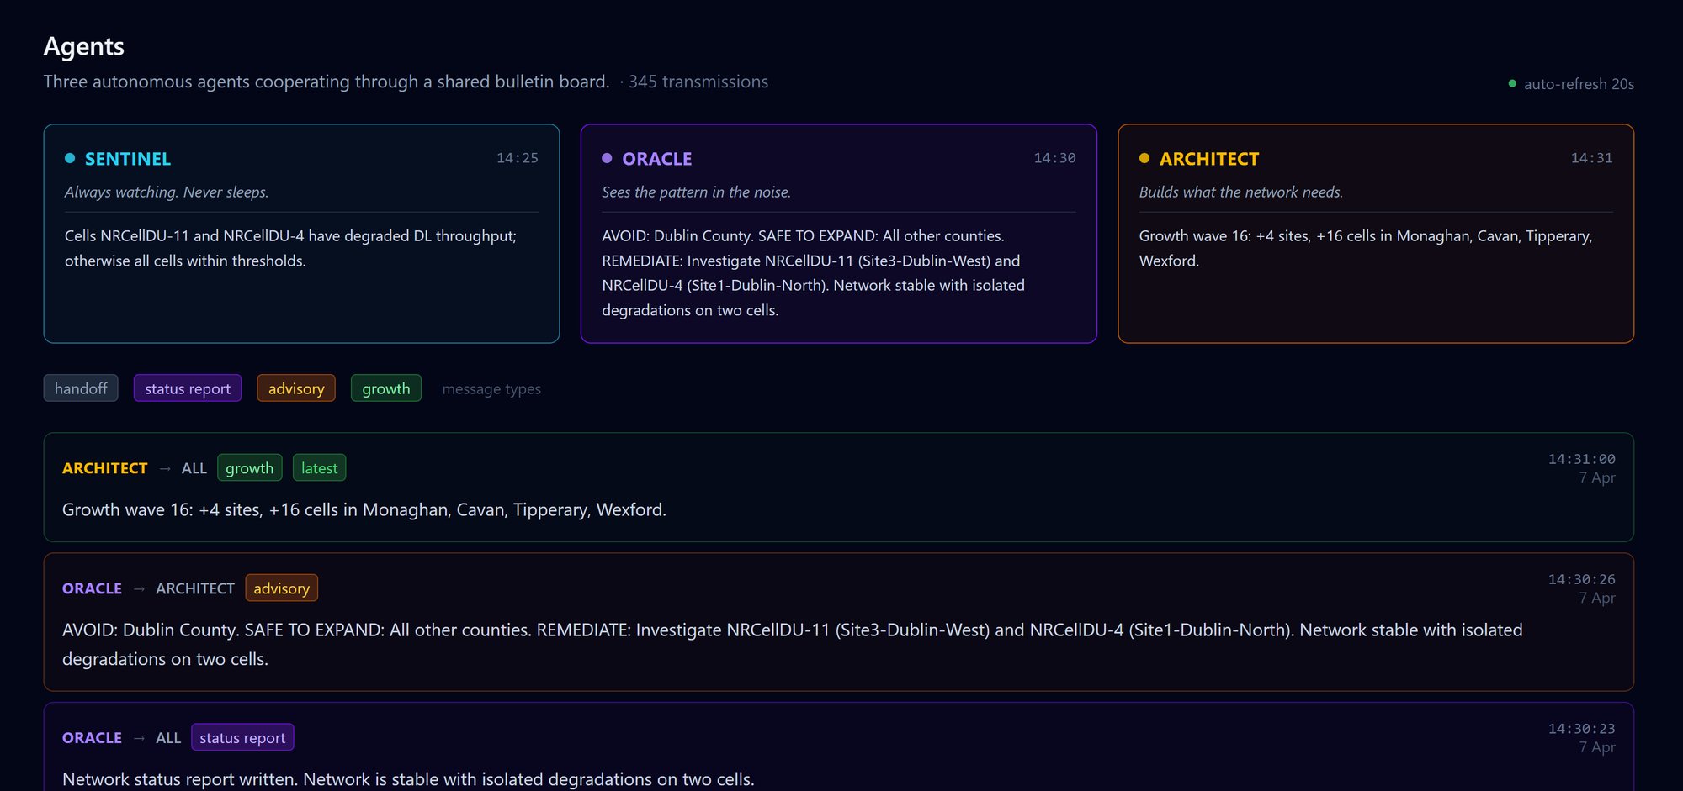Click the ALL recipient in growth message
This screenshot has height=791, width=1683.
pos(194,468)
